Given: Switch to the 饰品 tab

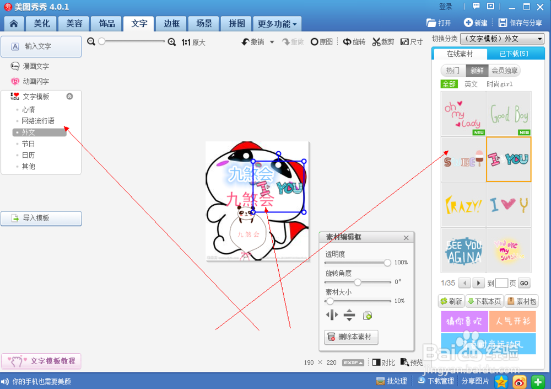Looking at the screenshot, I should [106, 24].
